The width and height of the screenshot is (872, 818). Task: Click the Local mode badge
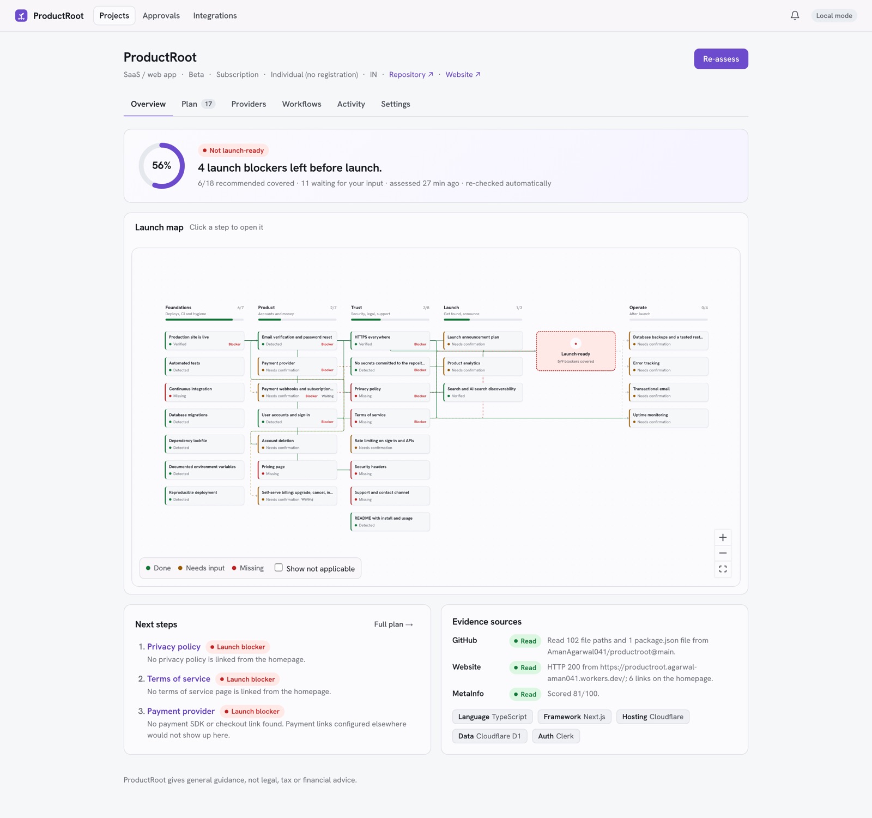coord(834,16)
